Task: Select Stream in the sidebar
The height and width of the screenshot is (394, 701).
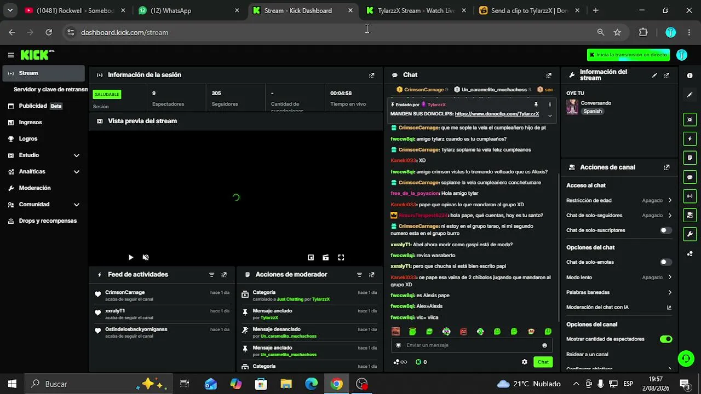Action: (43, 73)
